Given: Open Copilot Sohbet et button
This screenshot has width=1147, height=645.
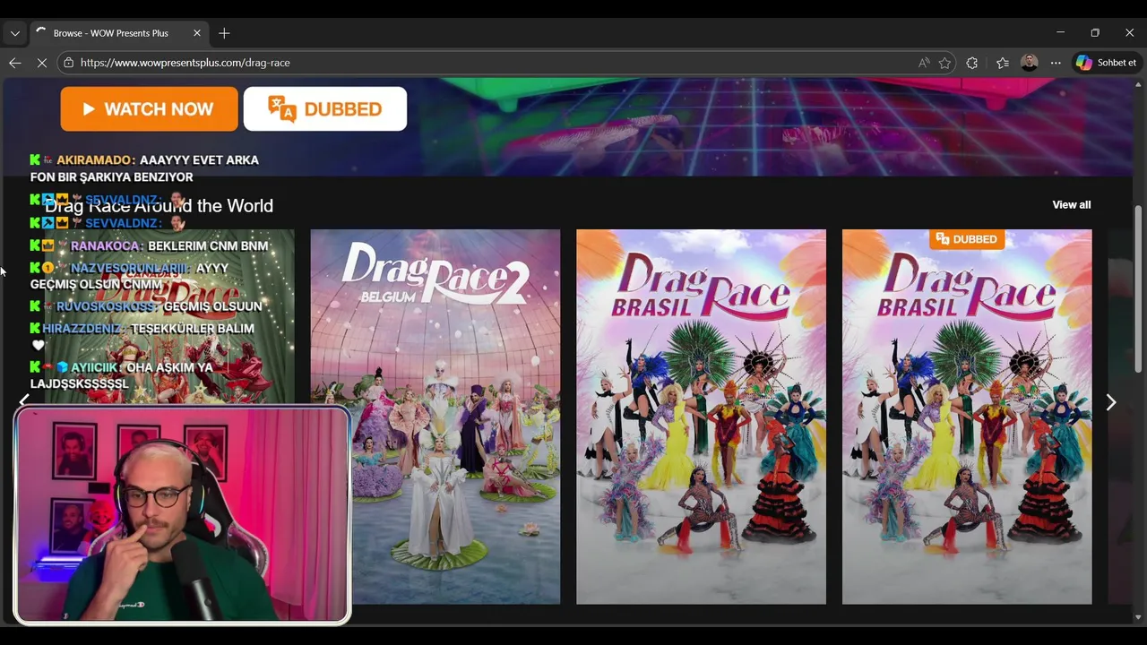Looking at the screenshot, I should pyautogui.click(x=1107, y=63).
